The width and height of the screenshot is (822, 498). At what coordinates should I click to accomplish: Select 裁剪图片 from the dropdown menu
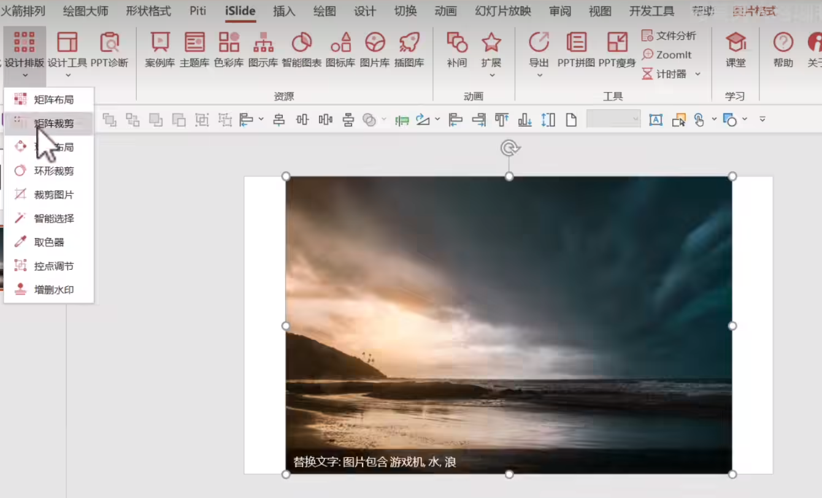49,195
